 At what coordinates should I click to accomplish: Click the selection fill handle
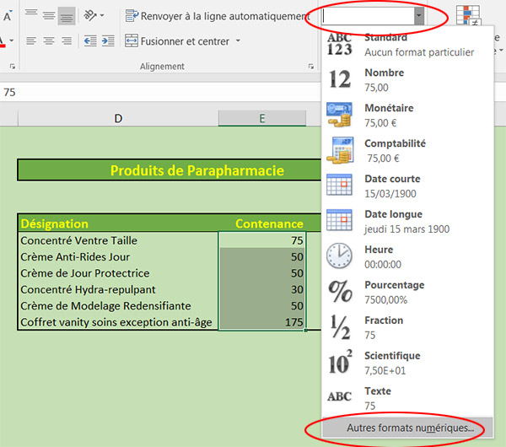tap(305, 330)
